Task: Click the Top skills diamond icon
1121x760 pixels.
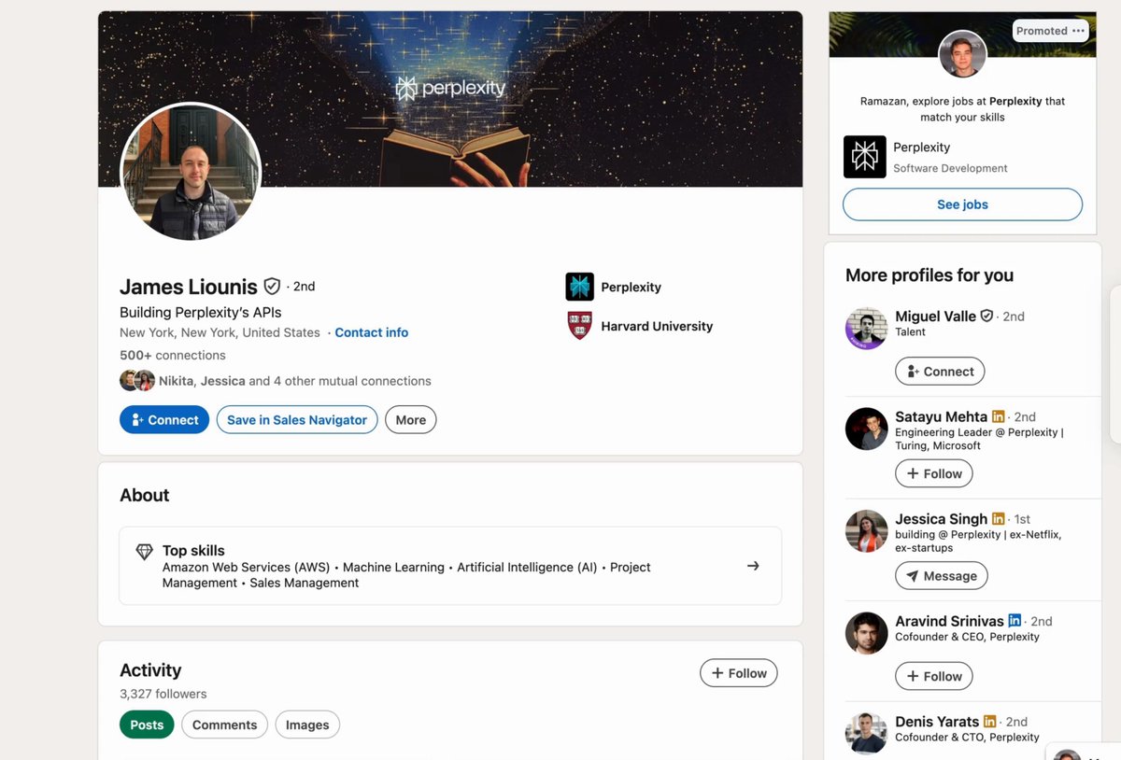Action: [x=144, y=552]
